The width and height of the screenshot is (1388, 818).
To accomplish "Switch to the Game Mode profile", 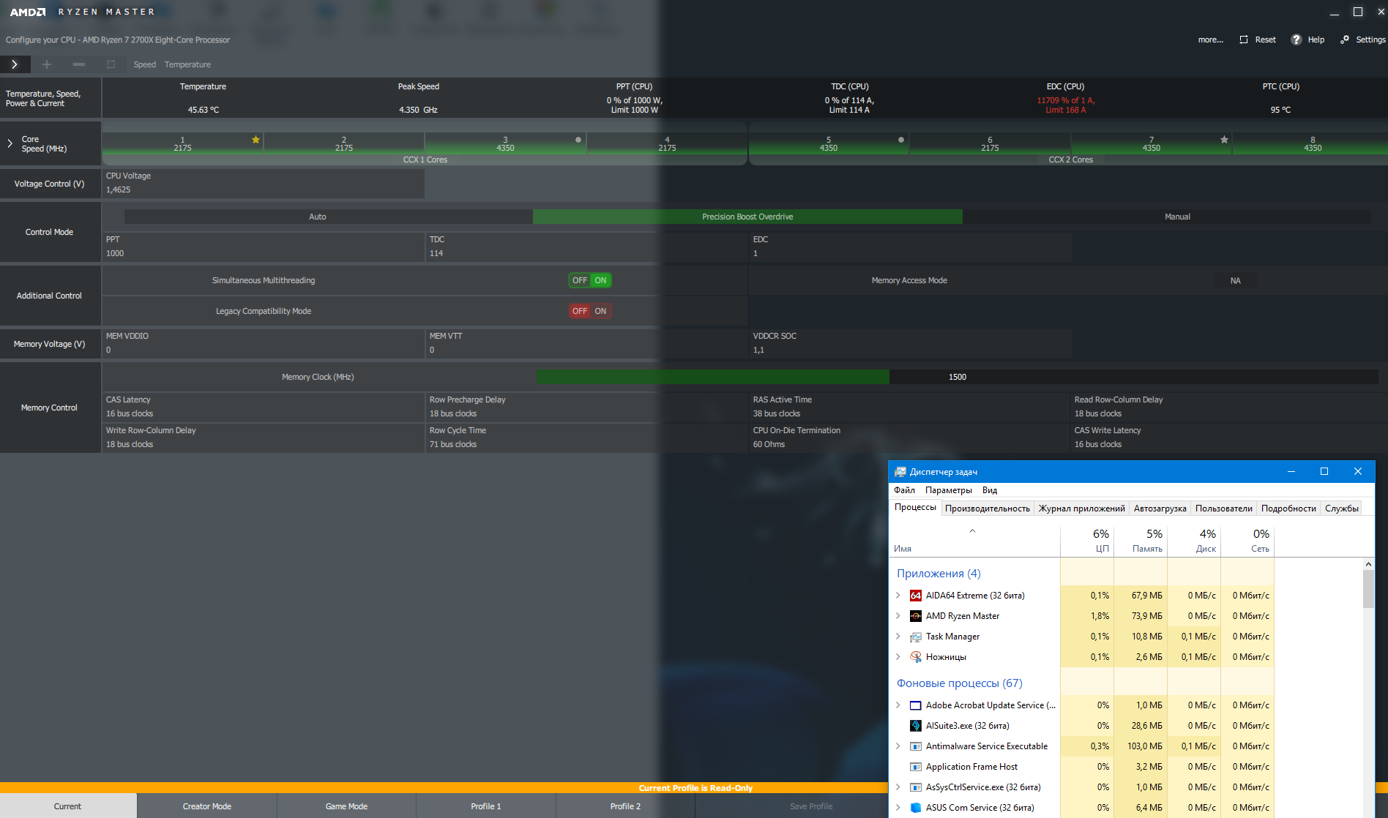I will [346, 806].
